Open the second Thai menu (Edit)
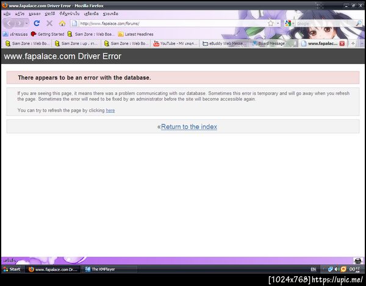Screen dimensions: 366x286 pyautogui.click(x=20, y=14)
